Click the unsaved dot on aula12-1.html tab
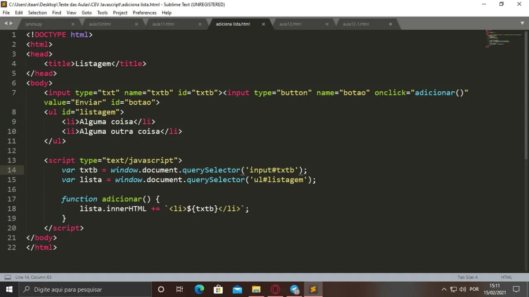 click(x=391, y=24)
